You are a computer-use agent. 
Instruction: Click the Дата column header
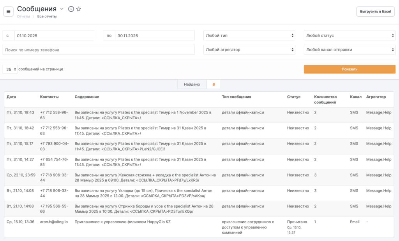pyautogui.click(x=11, y=97)
